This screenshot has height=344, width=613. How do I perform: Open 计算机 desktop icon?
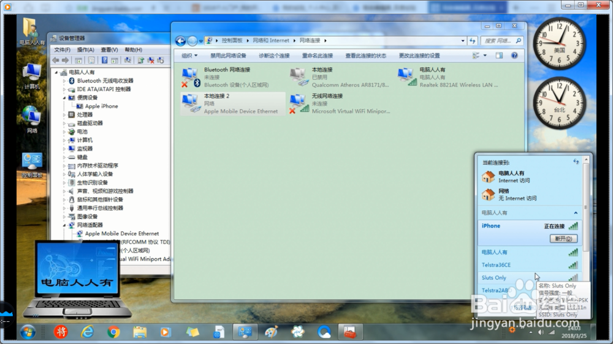tap(32, 76)
